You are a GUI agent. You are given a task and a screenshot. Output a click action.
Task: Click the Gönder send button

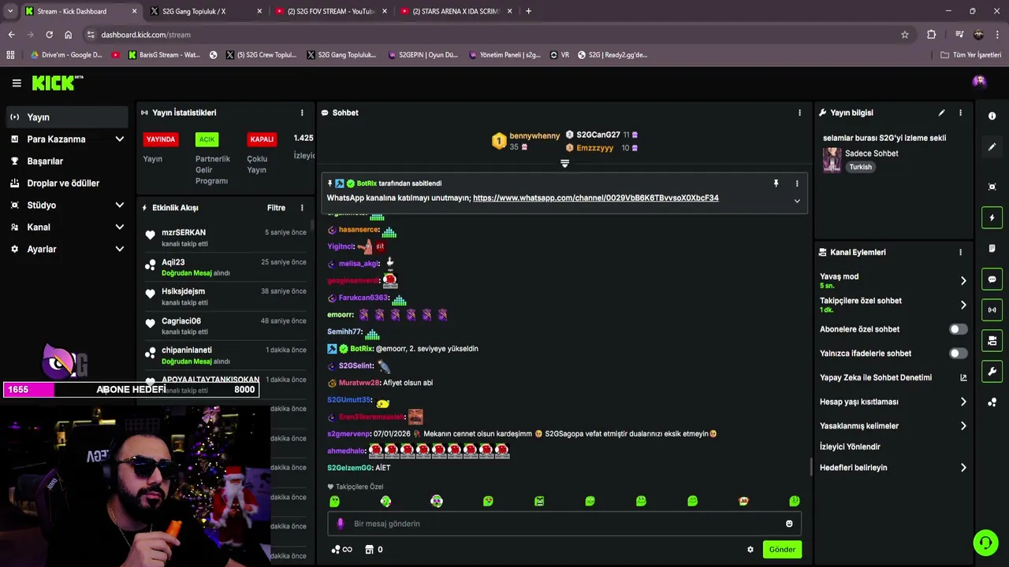tap(782, 550)
